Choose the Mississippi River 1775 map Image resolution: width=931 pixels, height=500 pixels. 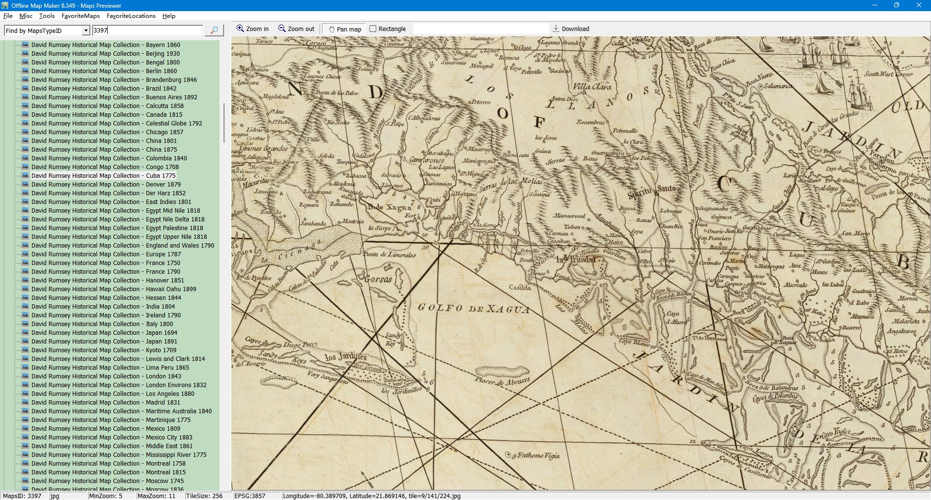point(119,455)
